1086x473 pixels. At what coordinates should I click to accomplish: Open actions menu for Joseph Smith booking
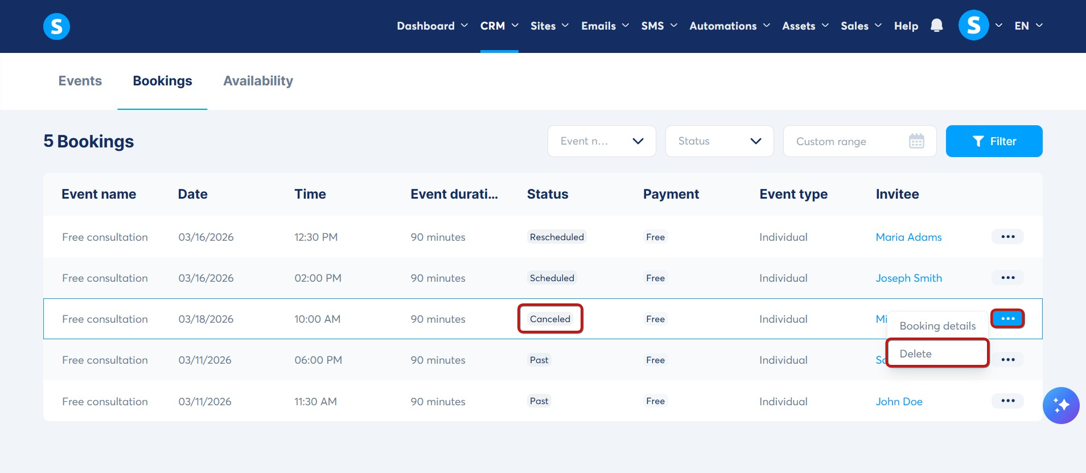point(1007,278)
